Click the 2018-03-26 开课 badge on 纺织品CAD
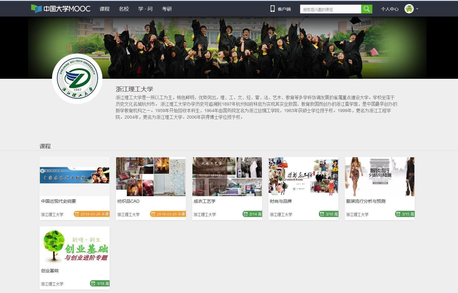This screenshot has height=293, width=458. pos(168,214)
